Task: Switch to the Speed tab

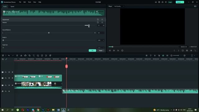Action: [12, 7]
